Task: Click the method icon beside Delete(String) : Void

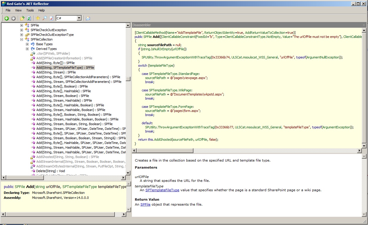Action: 33,171
